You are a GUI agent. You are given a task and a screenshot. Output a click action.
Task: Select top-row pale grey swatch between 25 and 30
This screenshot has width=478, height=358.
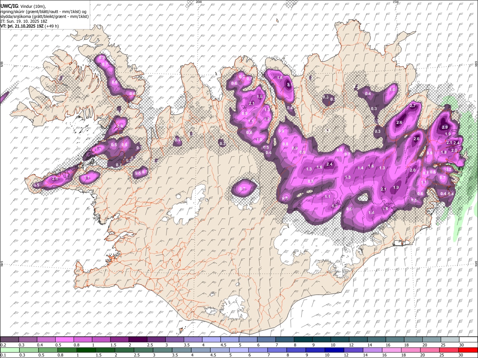point(450,339)
